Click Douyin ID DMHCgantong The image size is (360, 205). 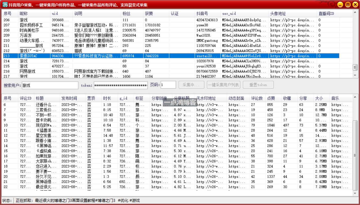pos(207,41)
